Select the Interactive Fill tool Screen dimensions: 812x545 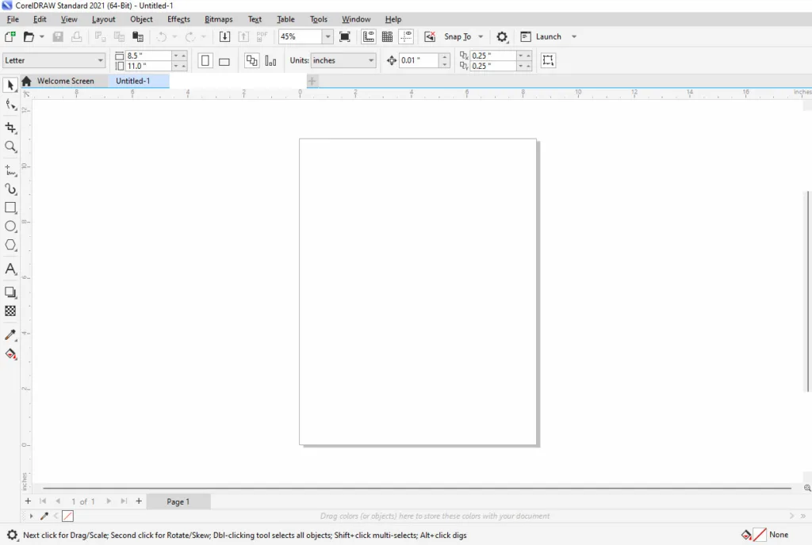(x=10, y=354)
